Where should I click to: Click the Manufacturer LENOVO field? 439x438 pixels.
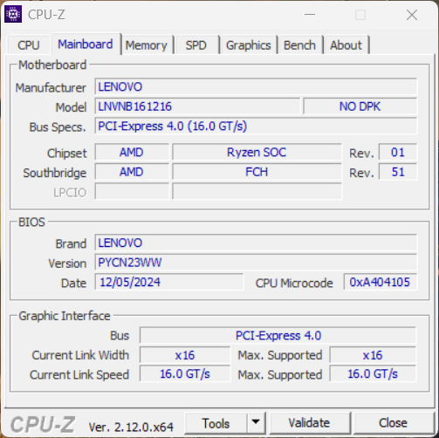(256, 86)
